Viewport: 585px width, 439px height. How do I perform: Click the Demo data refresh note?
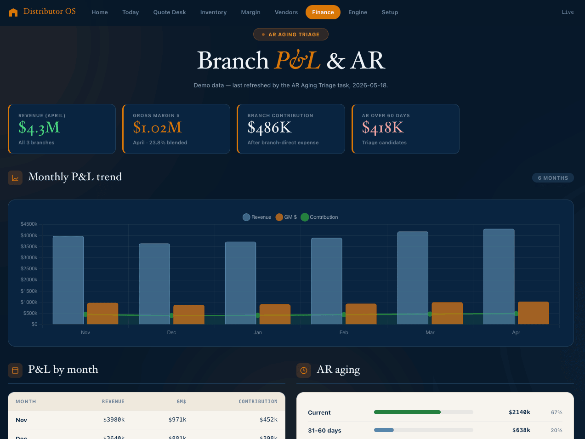[291, 86]
